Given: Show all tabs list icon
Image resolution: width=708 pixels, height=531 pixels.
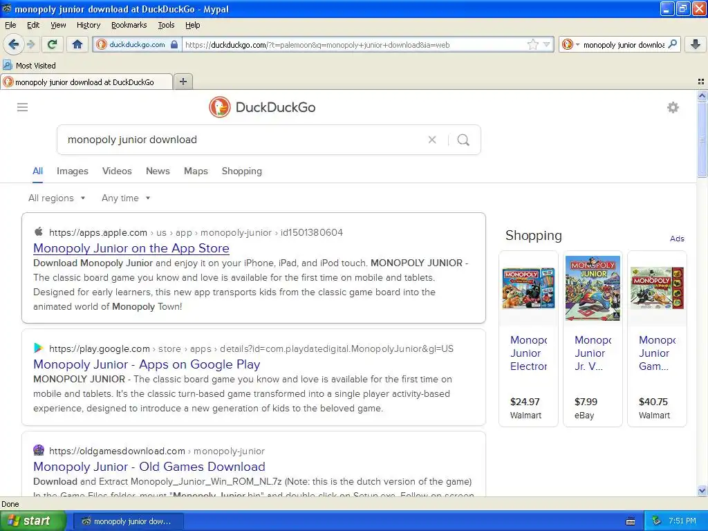Looking at the screenshot, I should (701, 82).
